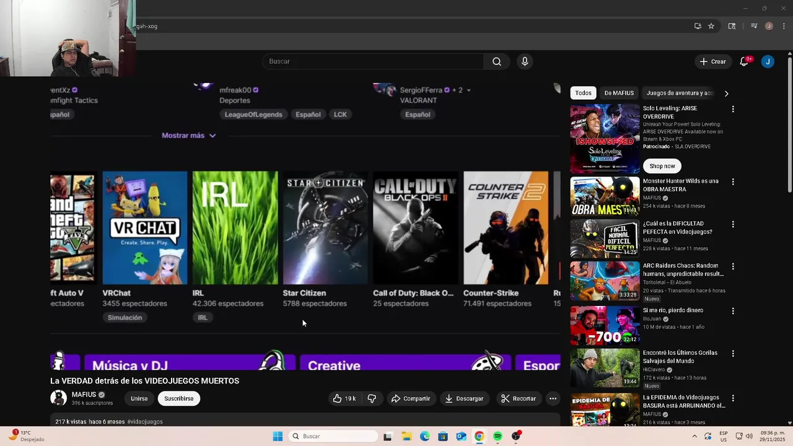Click the Star Citizen cover
This screenshot has width=793, height=446.
[x=325, y=228]
